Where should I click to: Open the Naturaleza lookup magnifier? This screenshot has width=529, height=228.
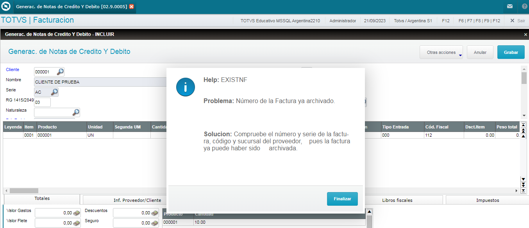point(76,112)
